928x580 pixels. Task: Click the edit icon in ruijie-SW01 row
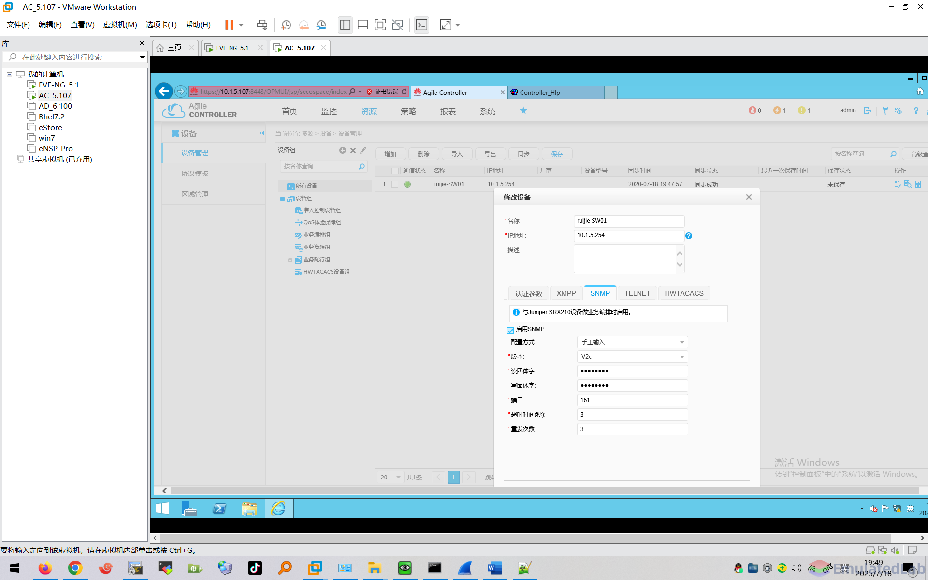tap(897, 184)
